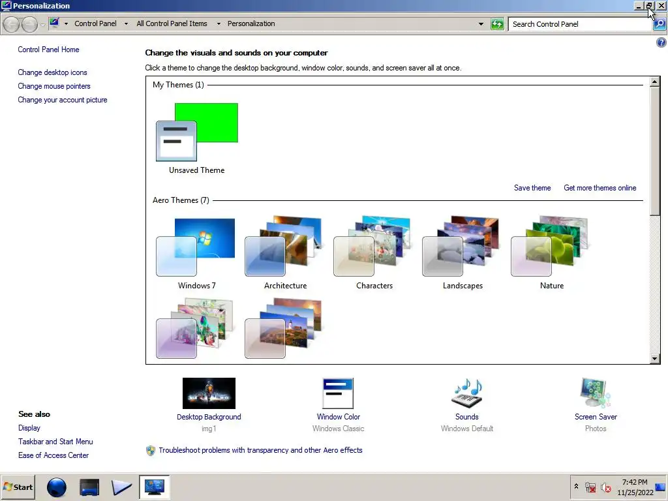Image resolution: width=668 pixels, height=501 pixels.
Task: Open recent pages dropdown next to Forward
Action: [x=42, y=25]
